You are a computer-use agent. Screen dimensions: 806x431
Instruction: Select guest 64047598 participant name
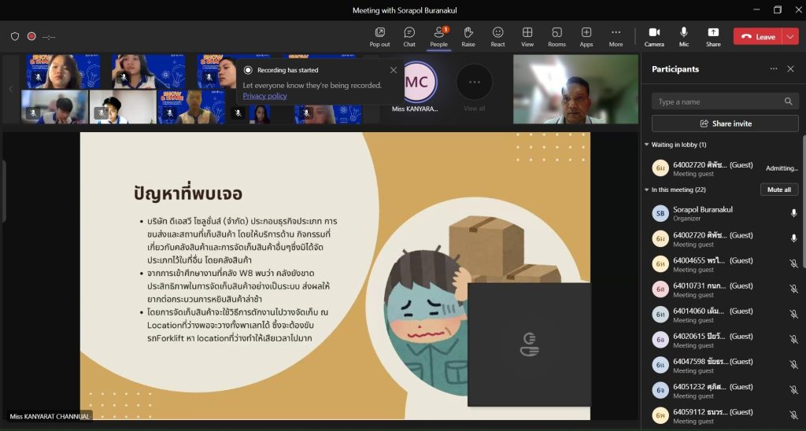pyautogui.click(x=713, y=361)
